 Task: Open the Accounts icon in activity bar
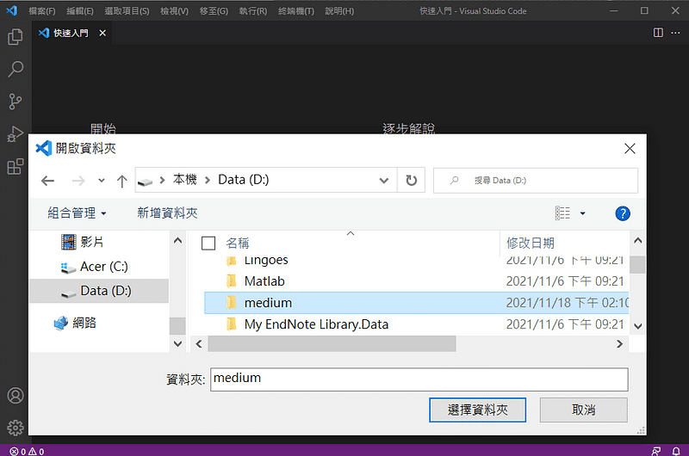point(15,396)
